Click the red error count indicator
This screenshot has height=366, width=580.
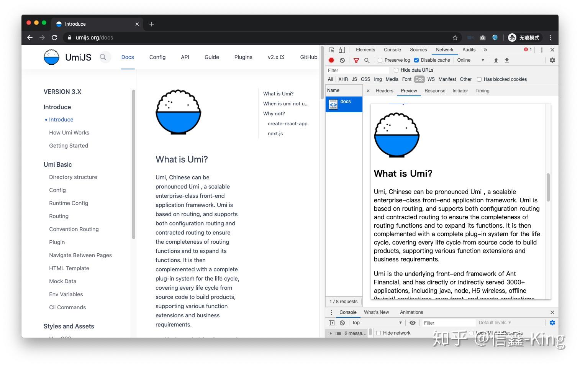[528, 50]
